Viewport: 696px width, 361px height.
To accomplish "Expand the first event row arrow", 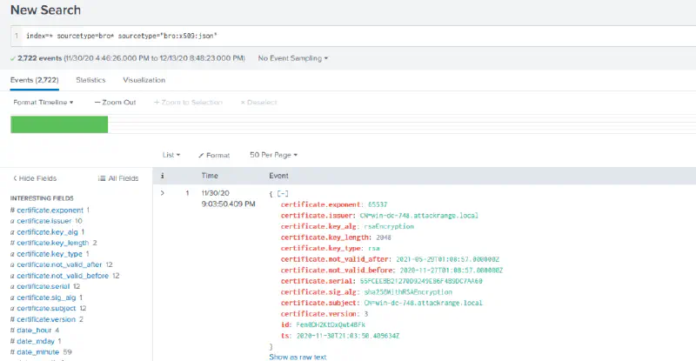I will 162,191.
